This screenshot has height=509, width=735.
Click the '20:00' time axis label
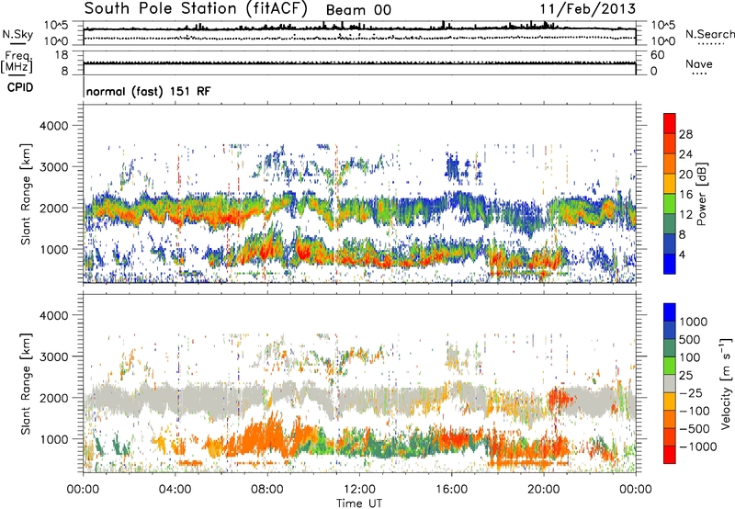click(x=544, y=490)
